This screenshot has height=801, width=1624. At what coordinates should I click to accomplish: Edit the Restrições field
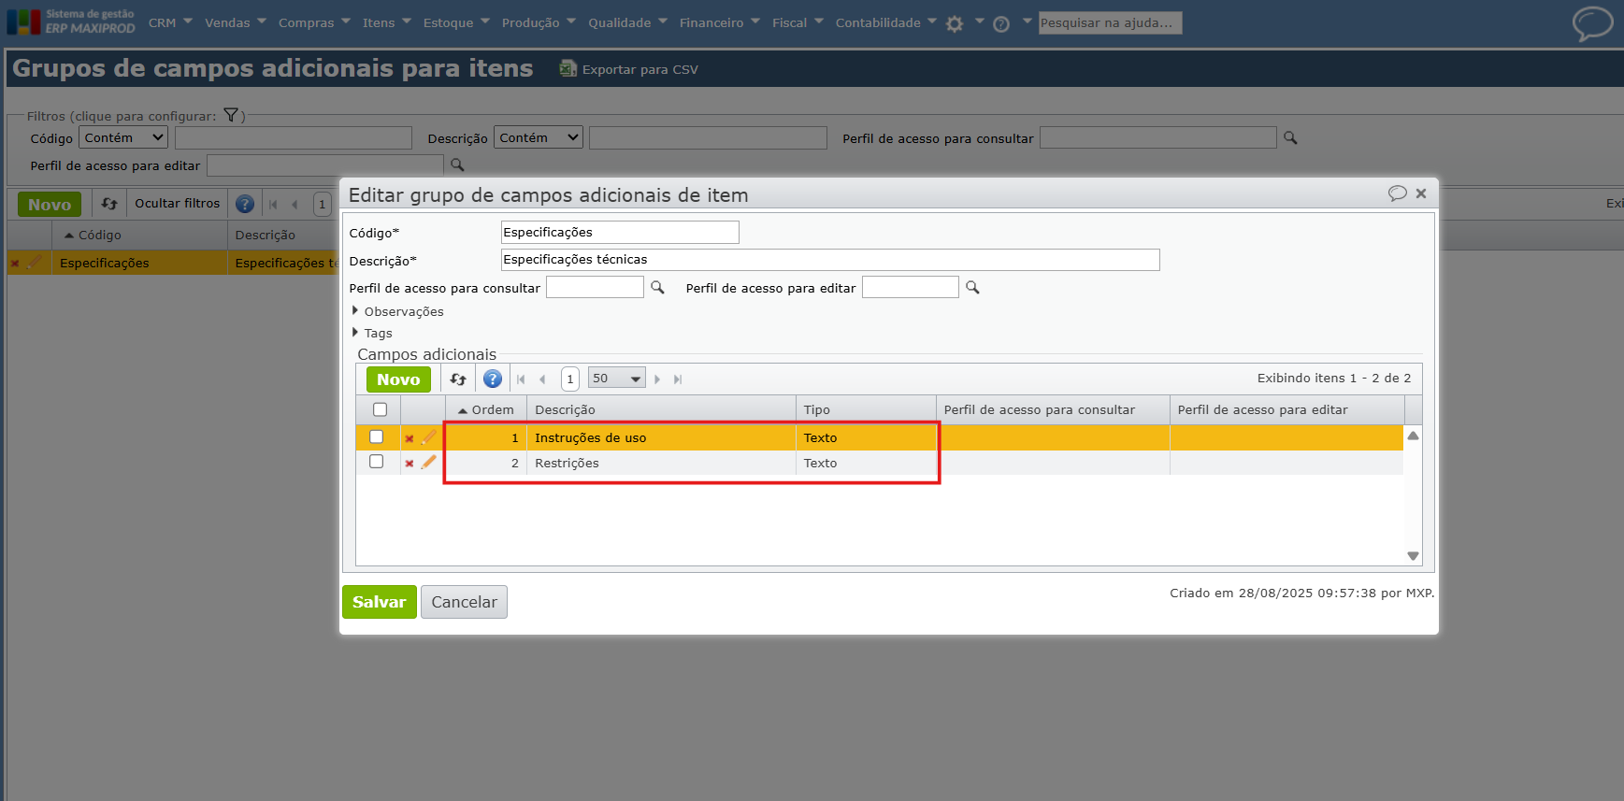429,463
